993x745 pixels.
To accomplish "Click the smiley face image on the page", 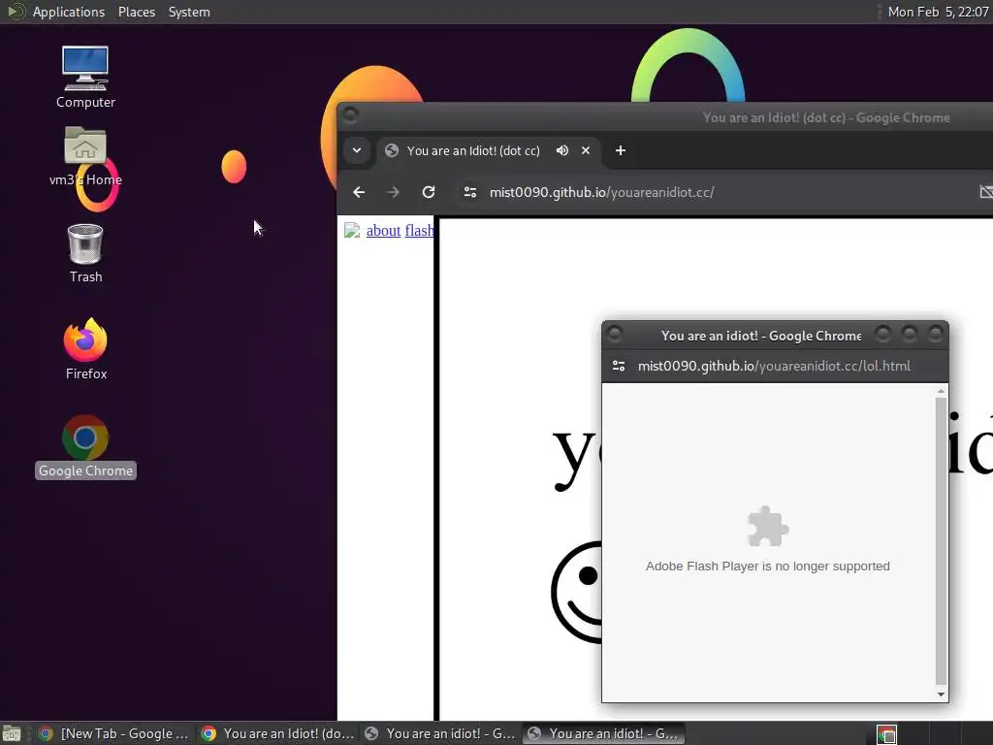I will click(577, 593).
